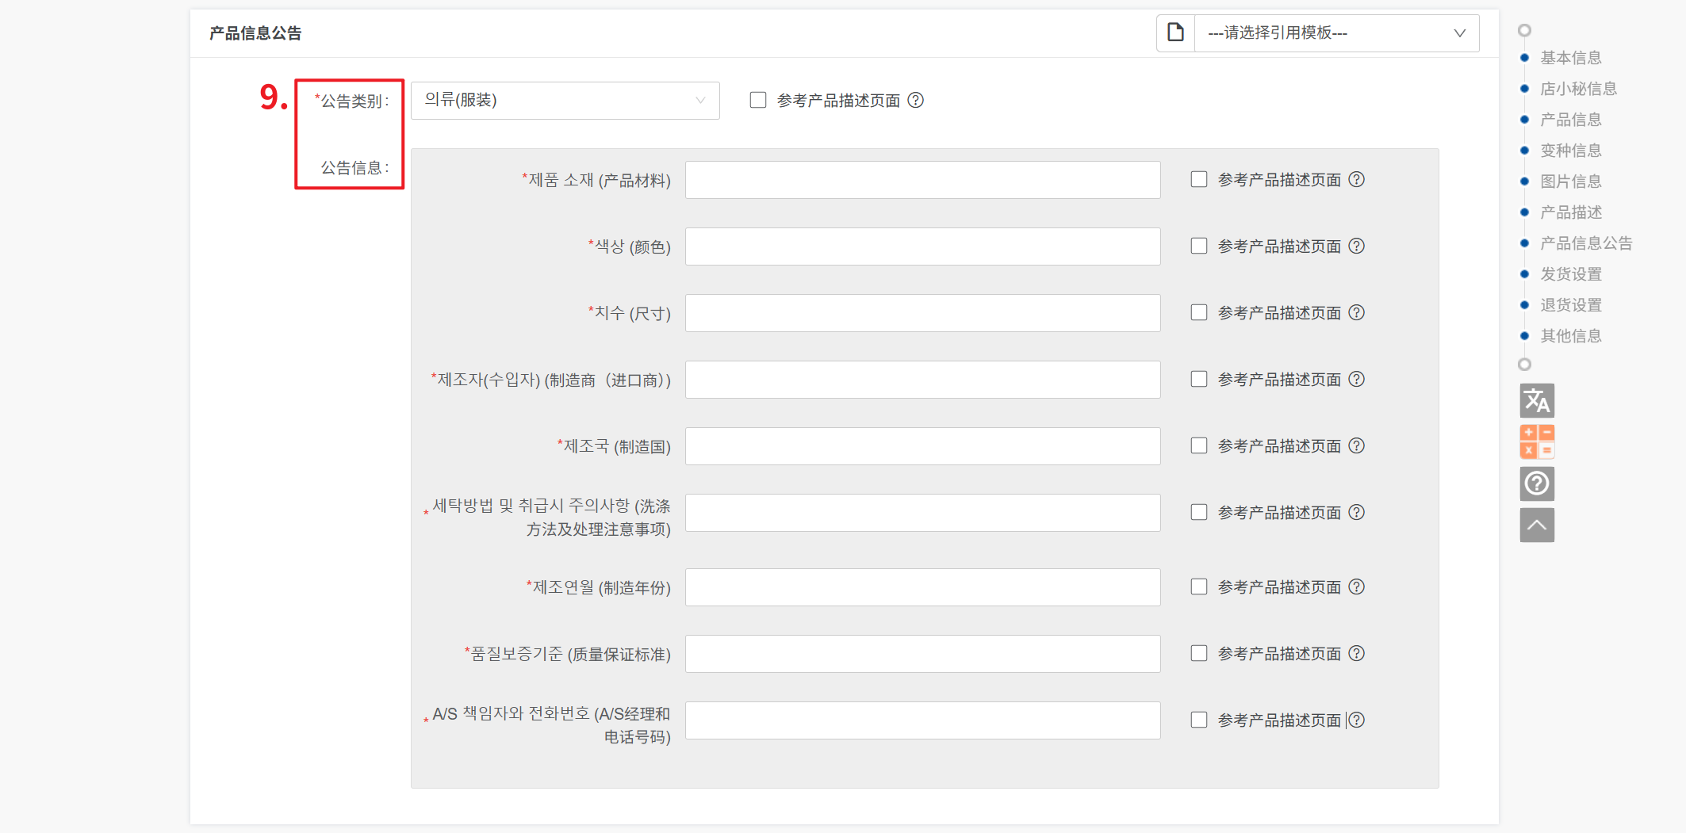The image size is (1686, 833).
Task: Enable 参考产品描述页面 for 색상 (颜色)
Action: (x=1198, y=246)
